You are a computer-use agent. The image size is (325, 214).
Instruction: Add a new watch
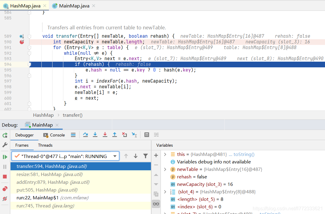156,155
